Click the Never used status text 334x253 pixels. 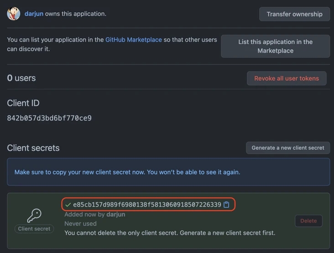pos(80,224)
